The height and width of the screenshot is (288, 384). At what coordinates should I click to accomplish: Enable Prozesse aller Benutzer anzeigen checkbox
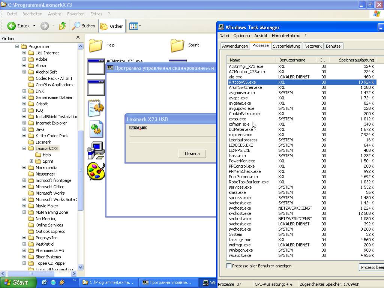pyautogui.click(x=229, y=266)
